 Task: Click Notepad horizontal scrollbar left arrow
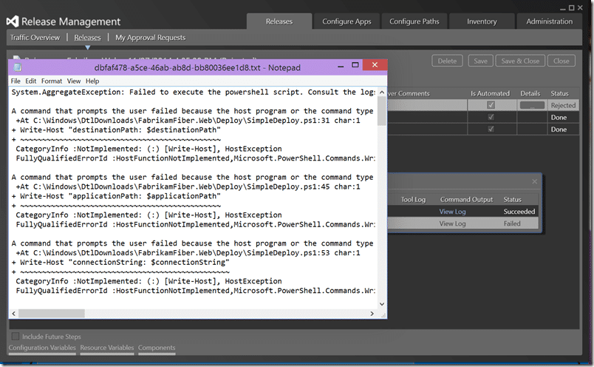pos(13,314)
